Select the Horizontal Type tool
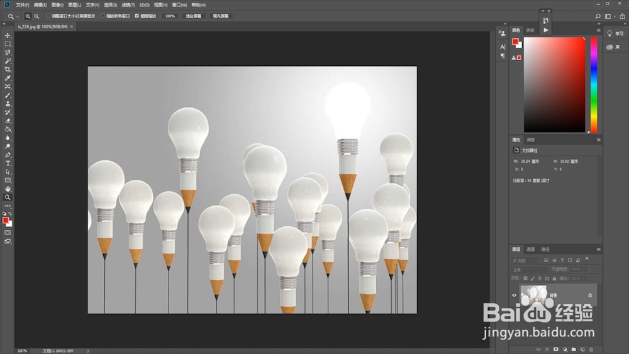Image resolution: width=629 pixels, height=354 pixels. pyautogui.click(x=8, y=163)
